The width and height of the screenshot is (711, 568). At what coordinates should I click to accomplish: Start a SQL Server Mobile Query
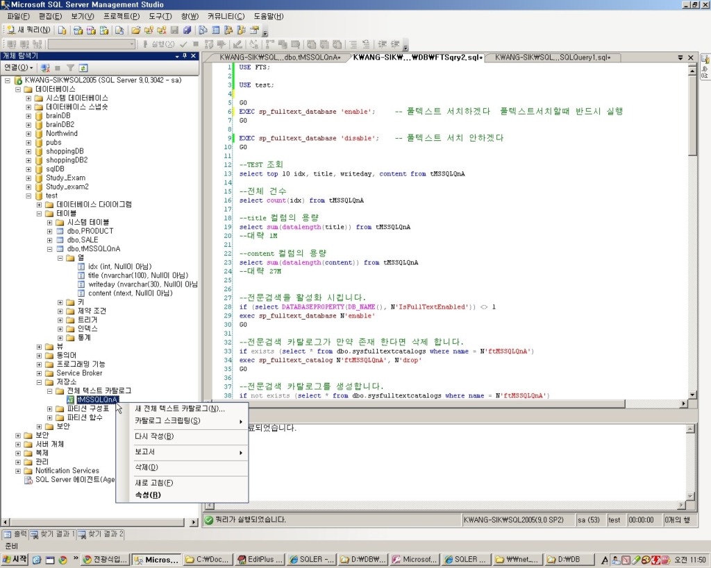point(119,30)
